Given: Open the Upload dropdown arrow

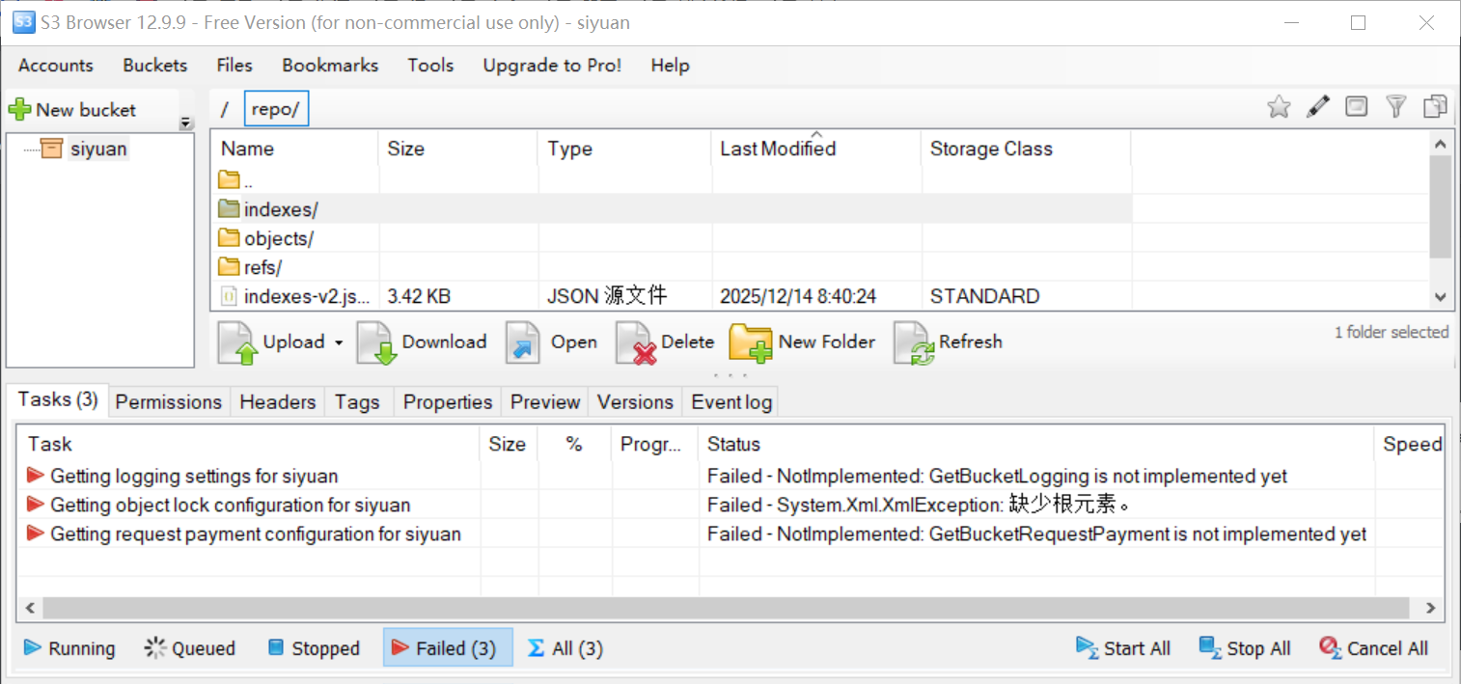Looking at the screenshot, I should [x=339, y=342].
